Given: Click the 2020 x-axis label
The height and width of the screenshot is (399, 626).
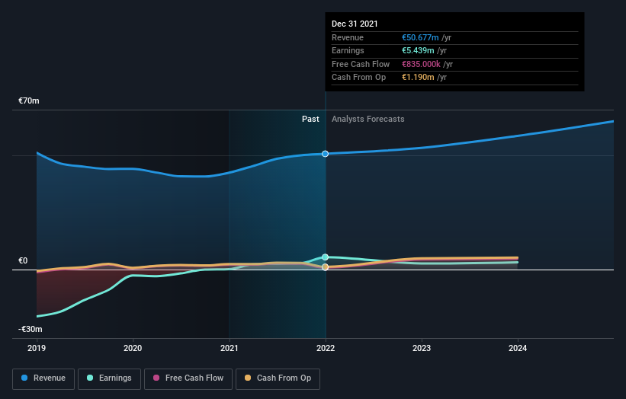Looking at the screenshot, I should tap(133, 348).
